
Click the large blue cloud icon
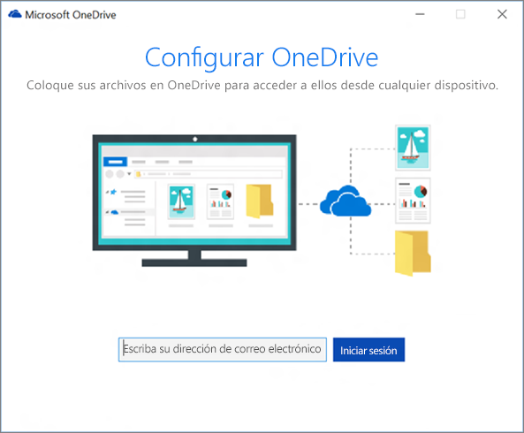pos(346,201)
